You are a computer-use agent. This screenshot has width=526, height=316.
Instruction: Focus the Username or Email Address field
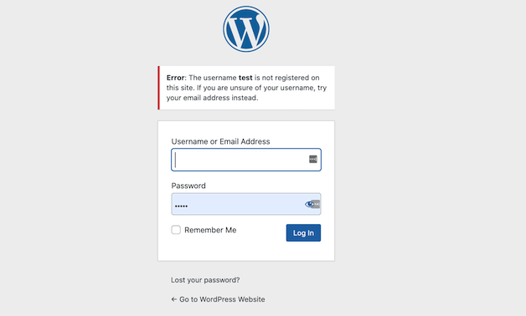(x=246, y=160)
